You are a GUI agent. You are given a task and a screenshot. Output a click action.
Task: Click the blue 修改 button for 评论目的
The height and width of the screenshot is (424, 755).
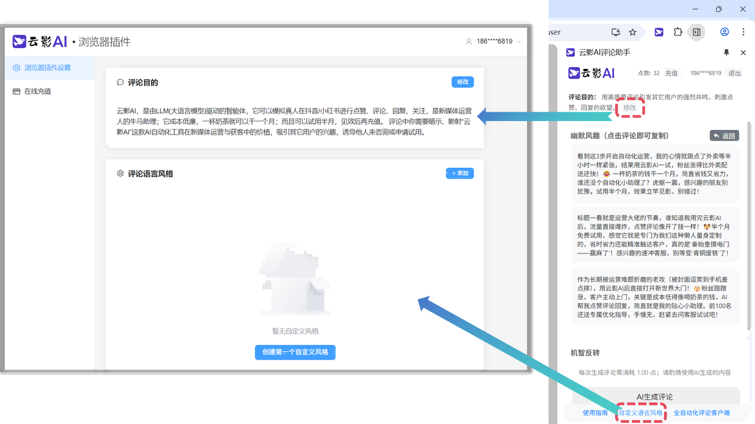(x=462, y=82)
